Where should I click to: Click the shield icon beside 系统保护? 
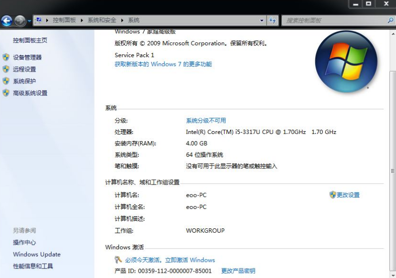click(x=6, y=81)
